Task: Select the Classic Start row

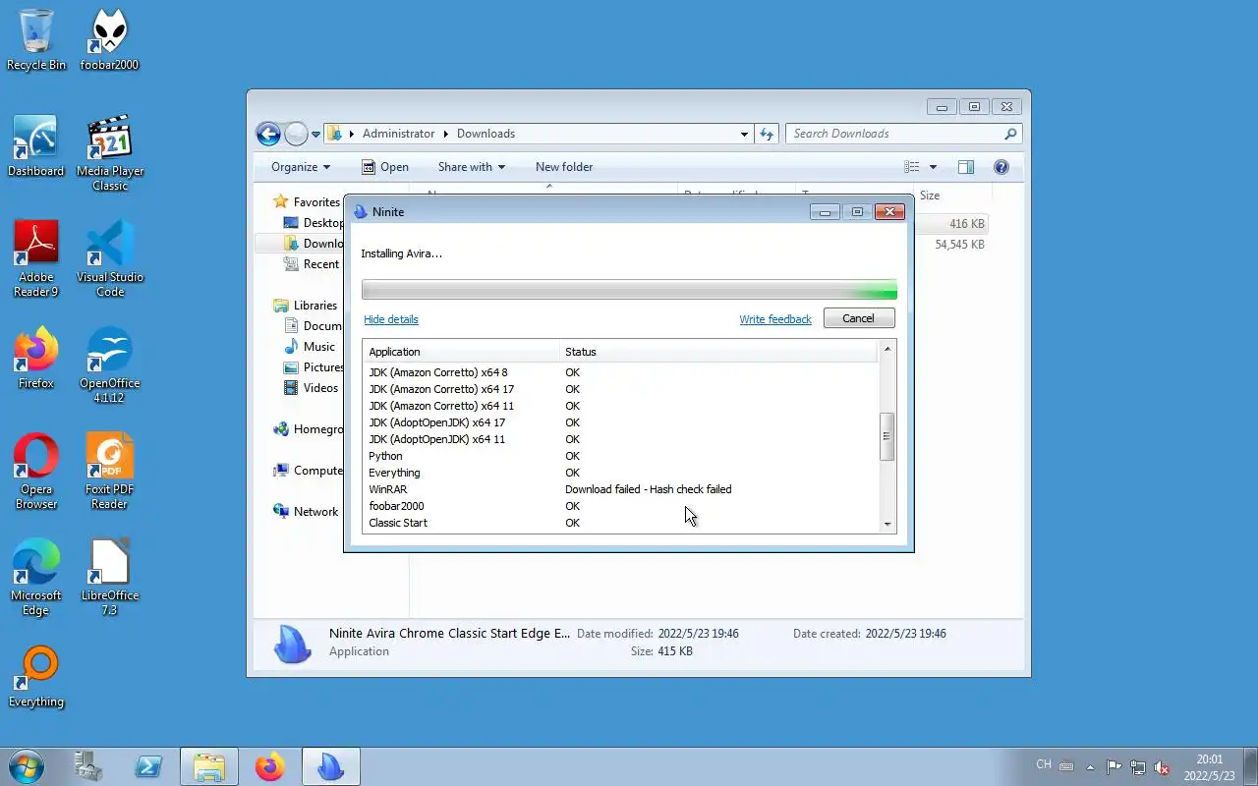Action: point(620,523)
